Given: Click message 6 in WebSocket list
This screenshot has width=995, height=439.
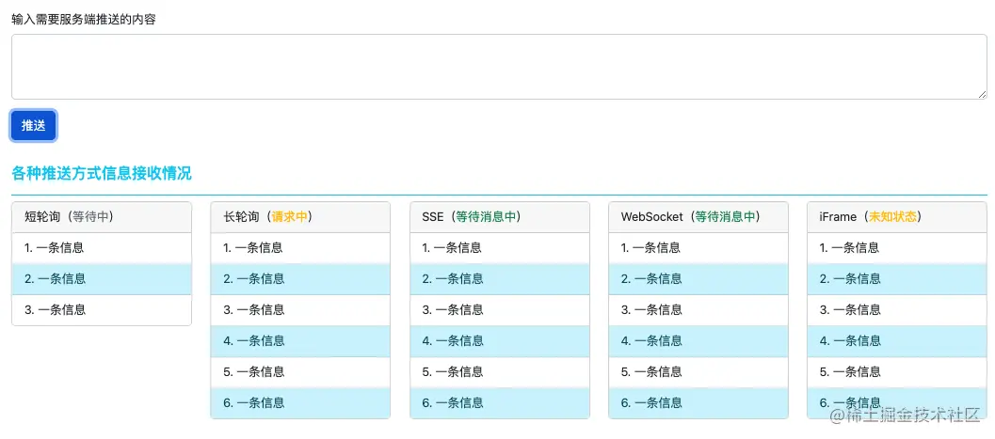Looking at the screenshot, I should coord(698,403).
